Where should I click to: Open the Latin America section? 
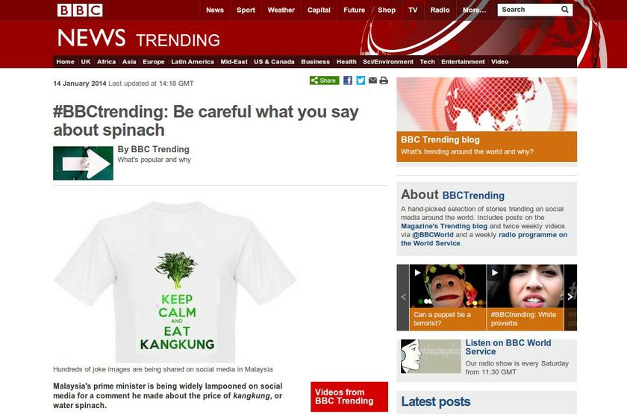(193, 62)
